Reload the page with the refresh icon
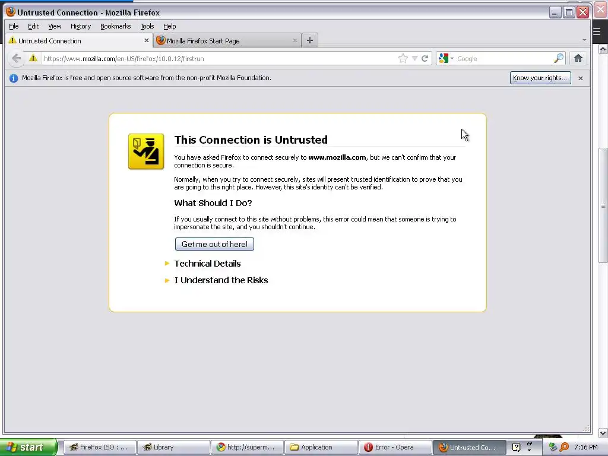 [x=425, y=59]
